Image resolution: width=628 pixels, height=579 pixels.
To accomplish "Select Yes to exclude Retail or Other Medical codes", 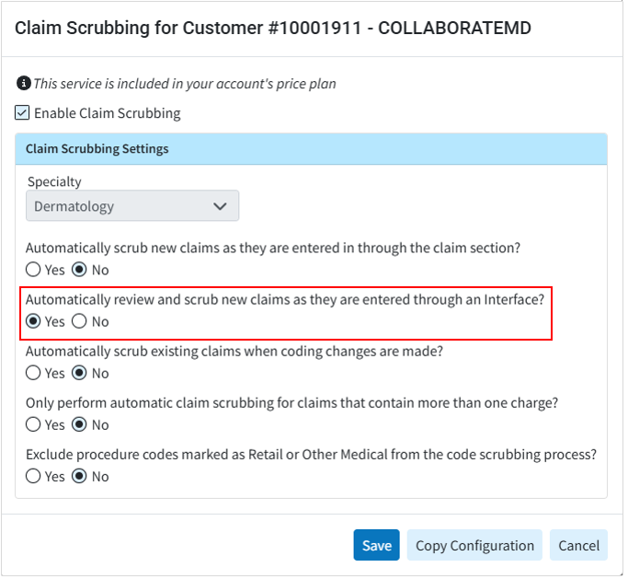I will (34, 476).
